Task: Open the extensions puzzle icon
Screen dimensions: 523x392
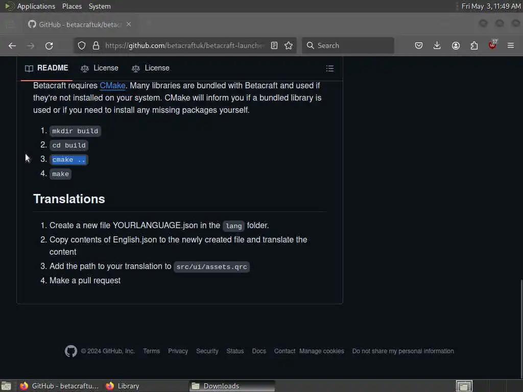Action: click(x=474, y=45)
